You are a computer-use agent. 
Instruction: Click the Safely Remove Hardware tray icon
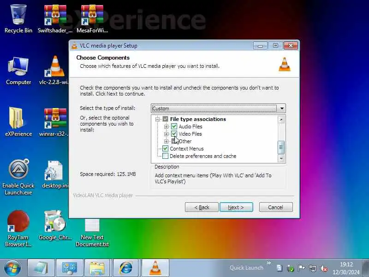(291, 268)
